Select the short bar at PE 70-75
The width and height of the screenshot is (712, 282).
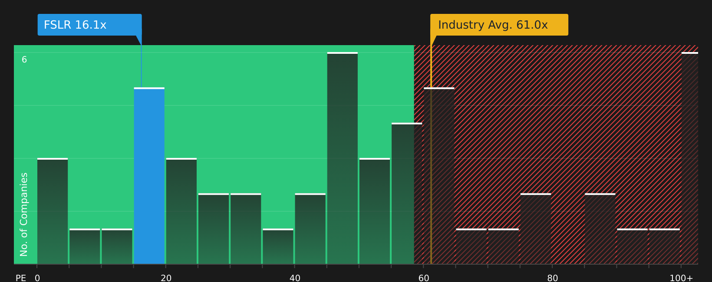tap(504, 246)
